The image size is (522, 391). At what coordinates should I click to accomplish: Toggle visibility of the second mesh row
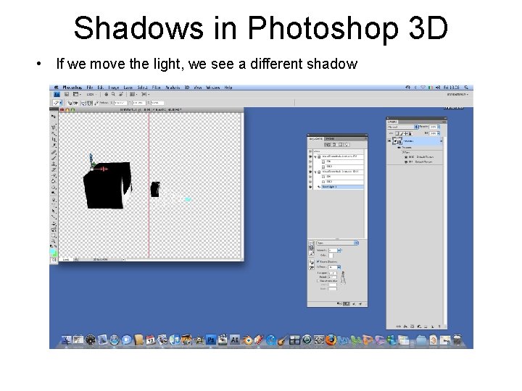pyautogui.click(x=310, y=172)
